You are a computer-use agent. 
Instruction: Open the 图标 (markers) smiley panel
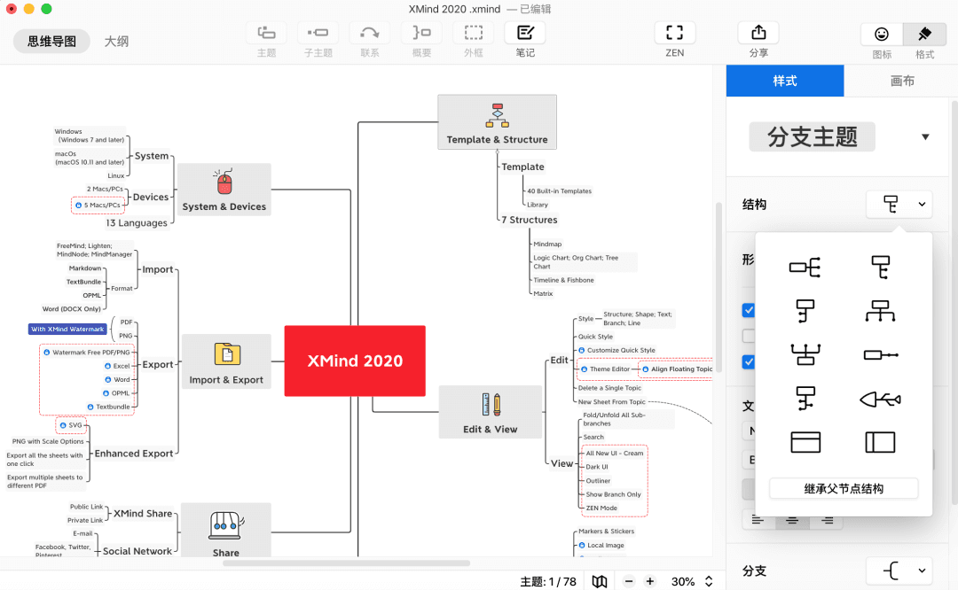coord(881,35)
